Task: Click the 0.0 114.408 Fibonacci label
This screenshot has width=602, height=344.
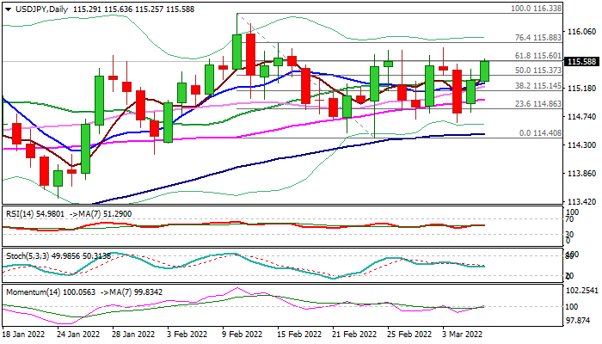Action: pyautogui.click(x=540, y=133)
